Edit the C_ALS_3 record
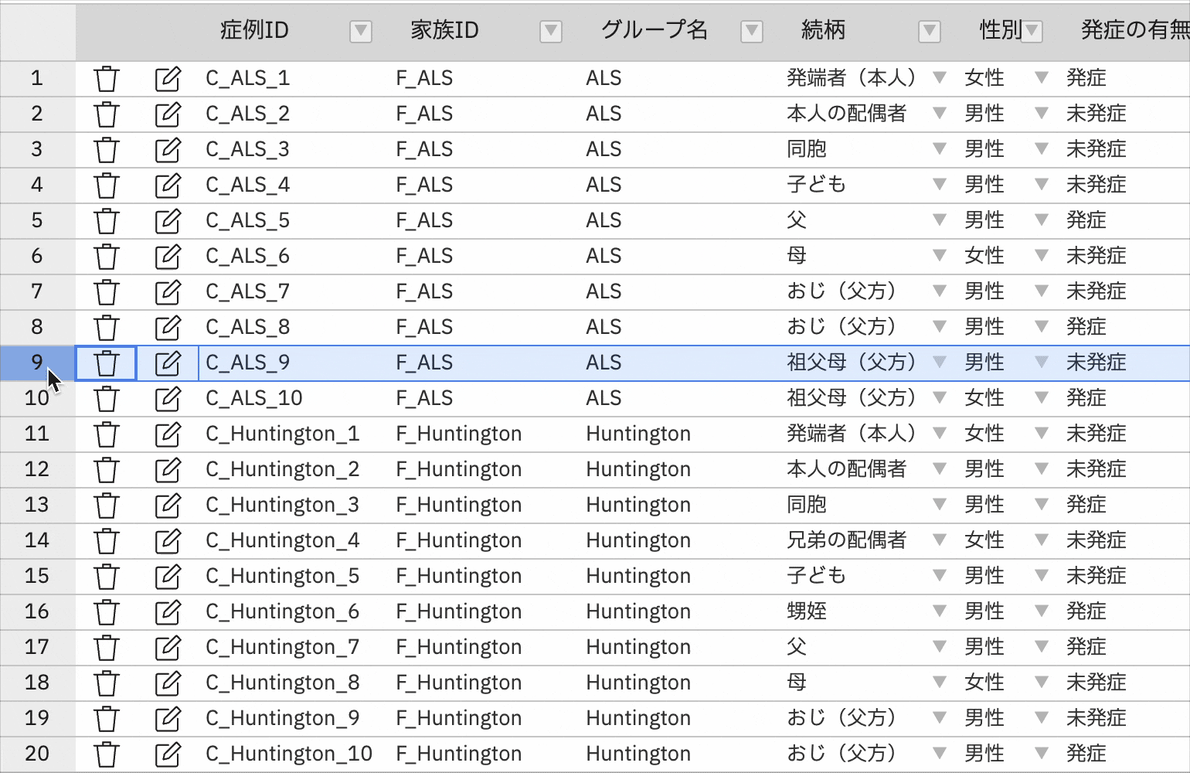This screenshot has width=1190, height=773. coord(168,150)
